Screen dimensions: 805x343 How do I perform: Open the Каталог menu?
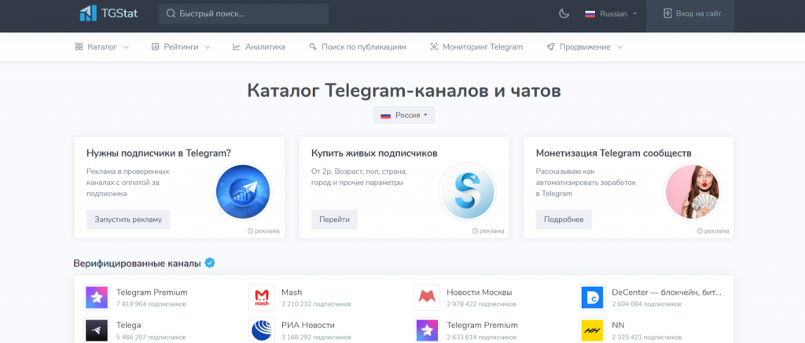click(x=101, y=46)
